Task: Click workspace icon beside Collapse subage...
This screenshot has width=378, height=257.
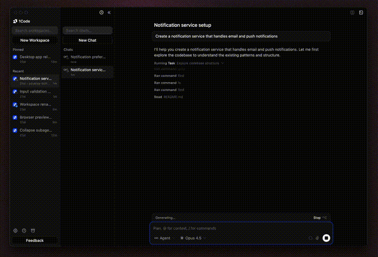Action: [15, 130]
